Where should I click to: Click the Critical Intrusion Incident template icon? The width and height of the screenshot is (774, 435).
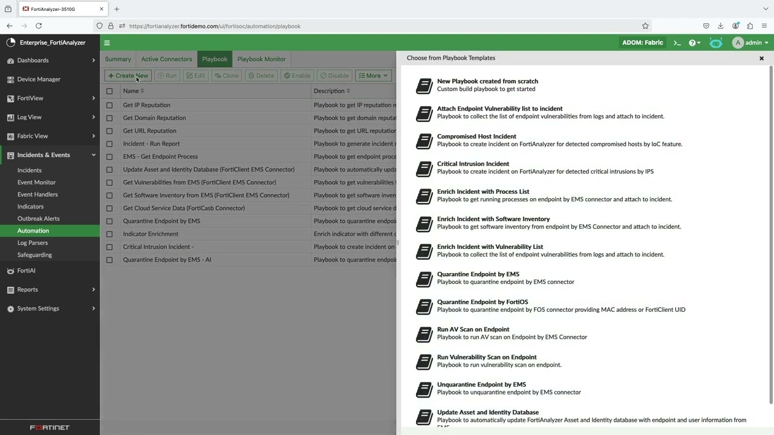pyautogui.click(x=424, y=168)
